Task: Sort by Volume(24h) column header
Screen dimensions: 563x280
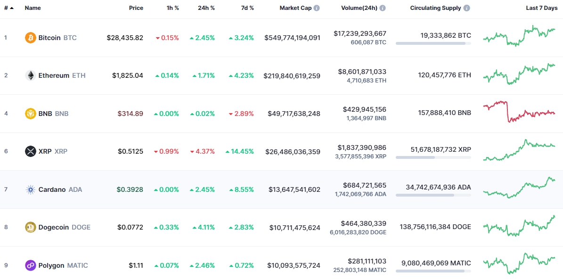Action: 359,8
